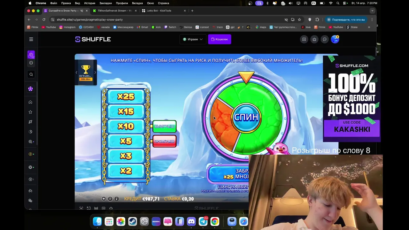Go to home via sidebar house icon
Screen dimensions: 409x230
[30, 102]
